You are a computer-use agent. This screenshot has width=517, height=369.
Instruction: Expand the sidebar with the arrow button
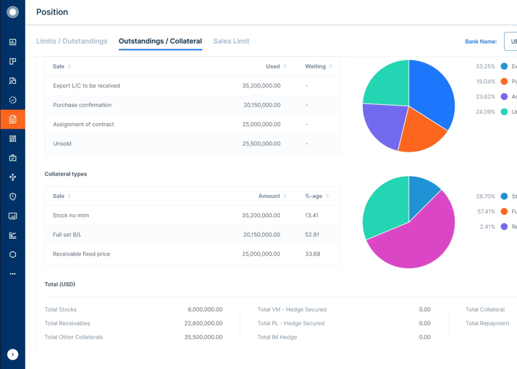[13, 355]
